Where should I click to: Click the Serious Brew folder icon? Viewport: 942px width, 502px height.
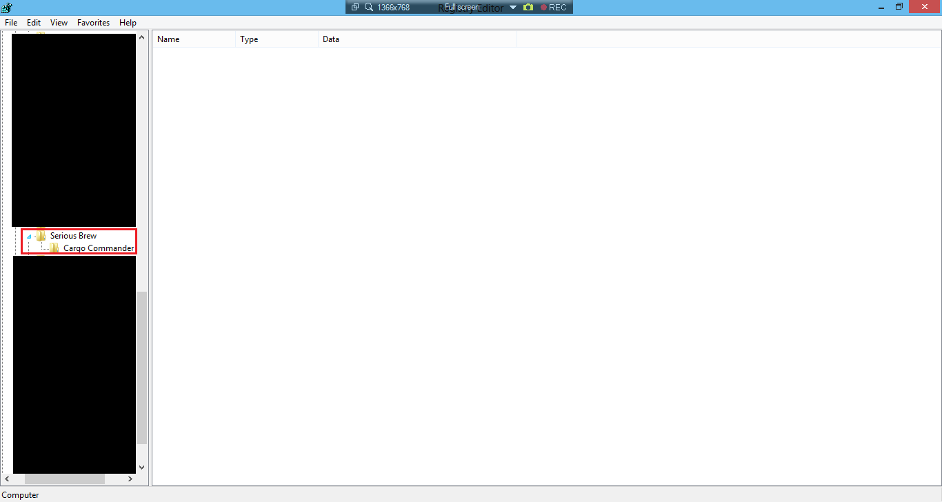(41, 236)
